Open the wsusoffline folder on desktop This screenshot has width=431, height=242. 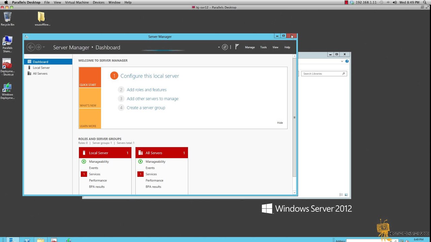point(42,19)
